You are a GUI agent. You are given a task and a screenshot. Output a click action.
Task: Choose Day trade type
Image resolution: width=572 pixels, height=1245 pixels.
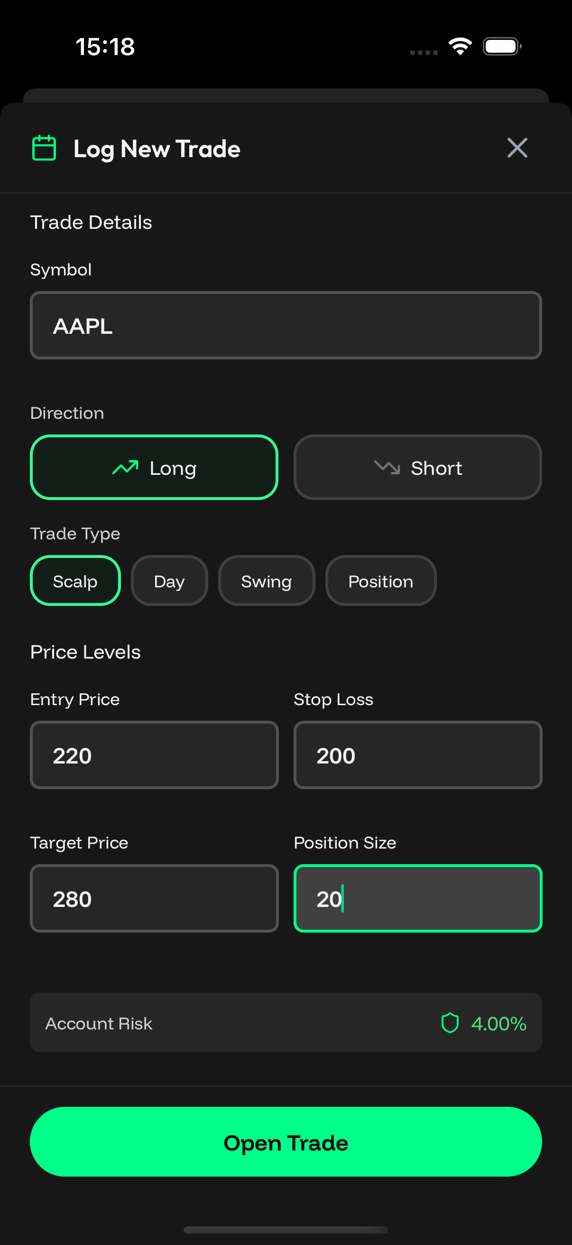(169, 580)
